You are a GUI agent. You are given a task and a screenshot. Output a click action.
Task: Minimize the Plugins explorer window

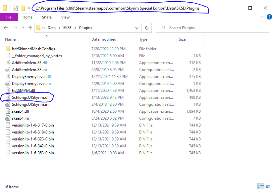point(235,8)
